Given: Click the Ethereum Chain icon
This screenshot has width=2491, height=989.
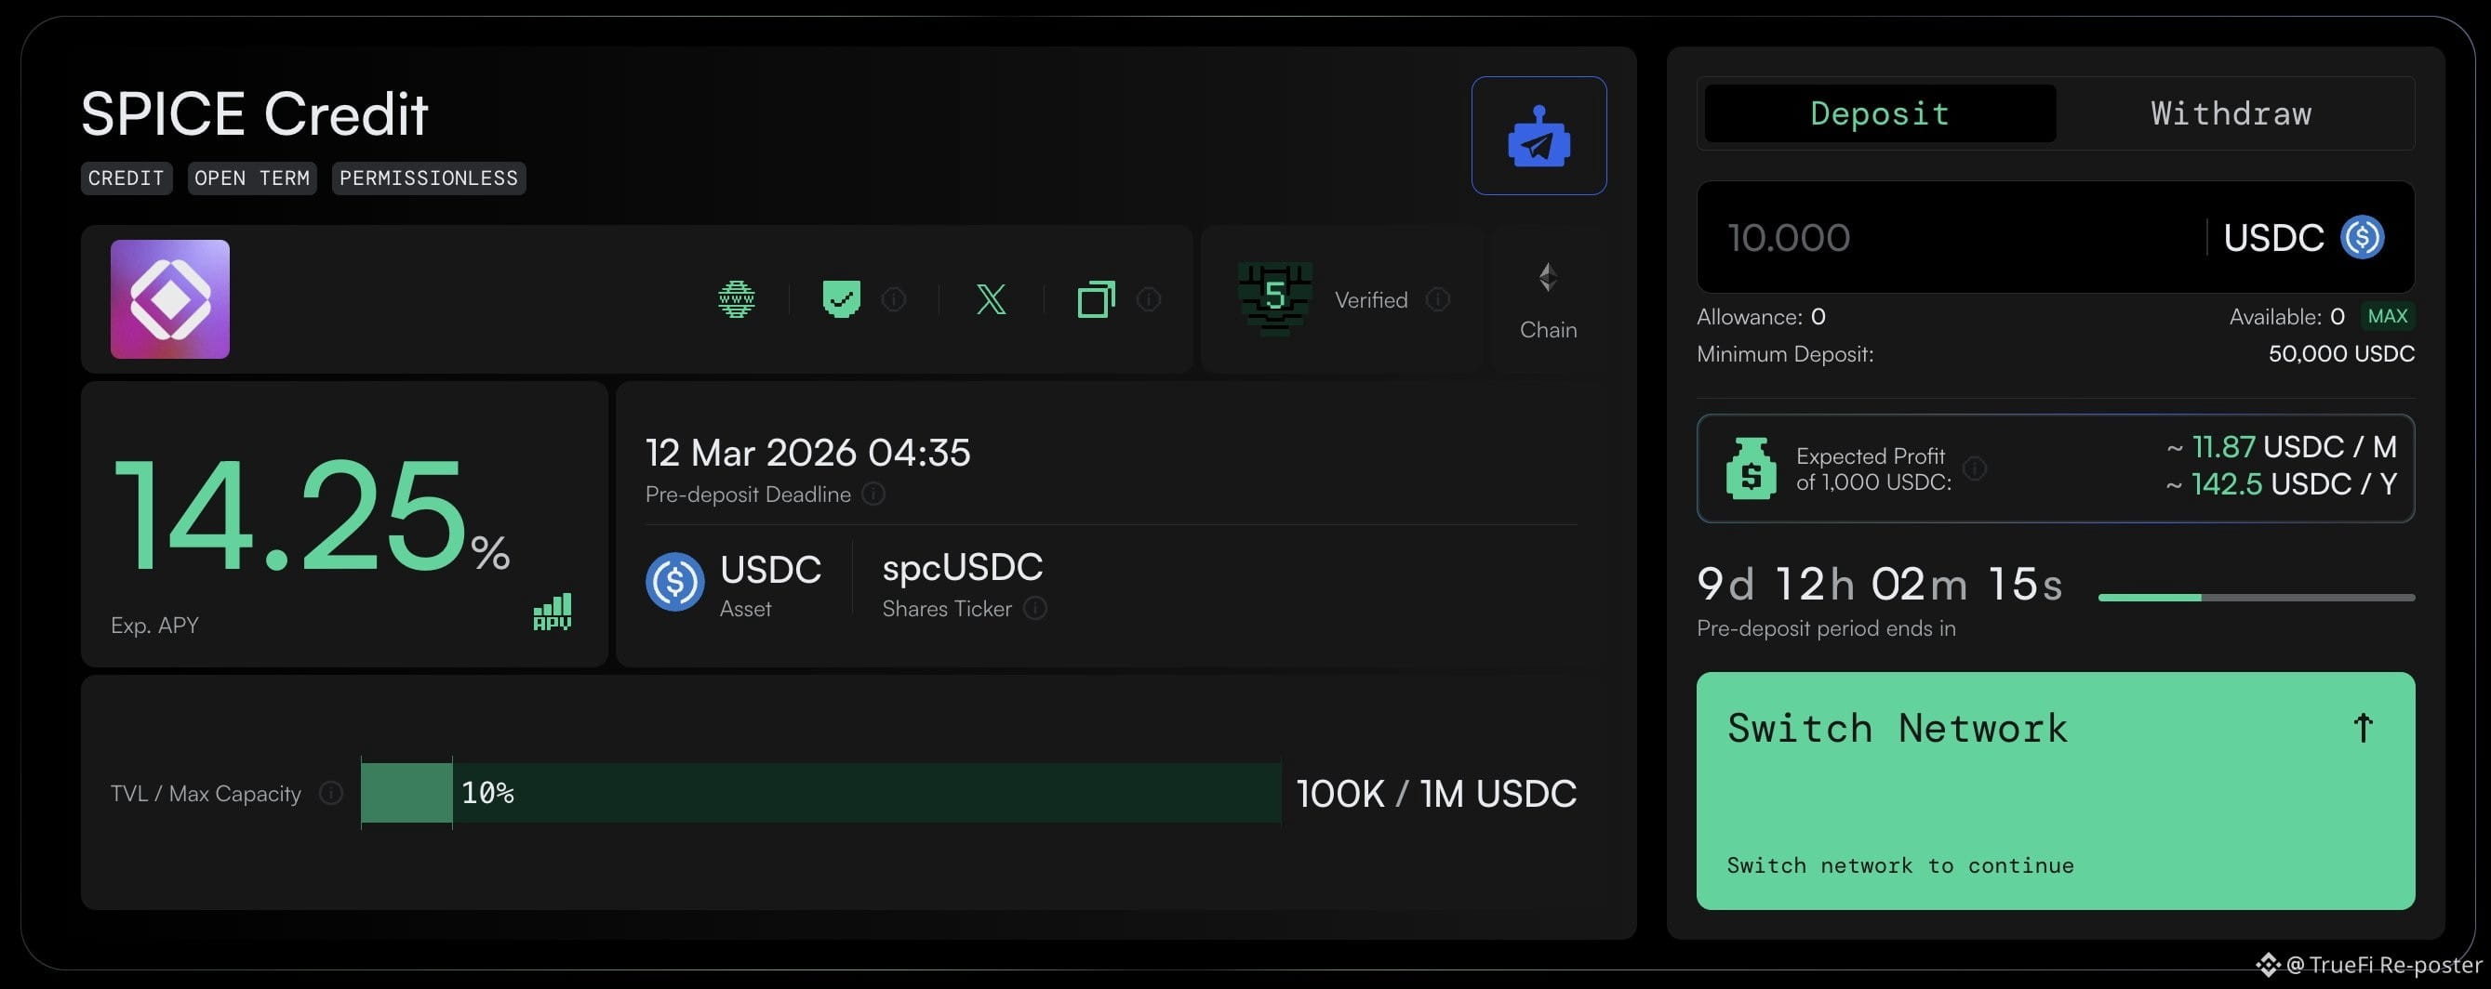Looking at the screenshot, I should 1547,278.
